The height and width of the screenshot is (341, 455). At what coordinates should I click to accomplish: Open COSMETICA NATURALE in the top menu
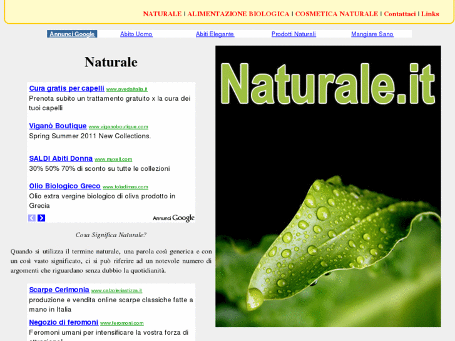(337, 14)
